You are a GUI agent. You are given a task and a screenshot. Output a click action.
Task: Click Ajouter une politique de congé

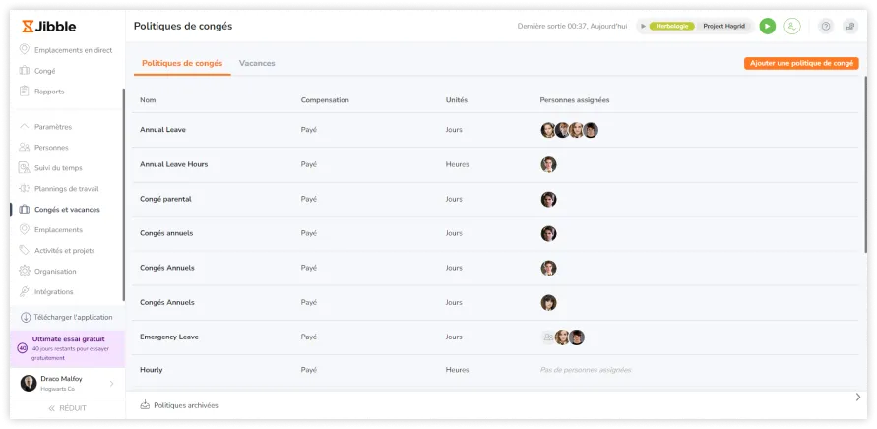coord(801,63)
